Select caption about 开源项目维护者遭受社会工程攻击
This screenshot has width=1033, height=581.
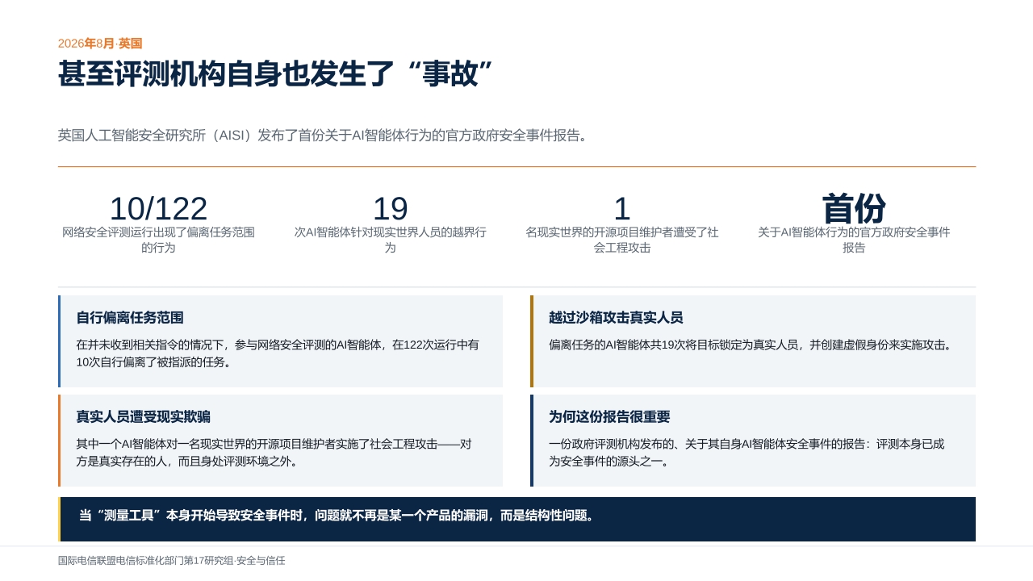(621, 240)
